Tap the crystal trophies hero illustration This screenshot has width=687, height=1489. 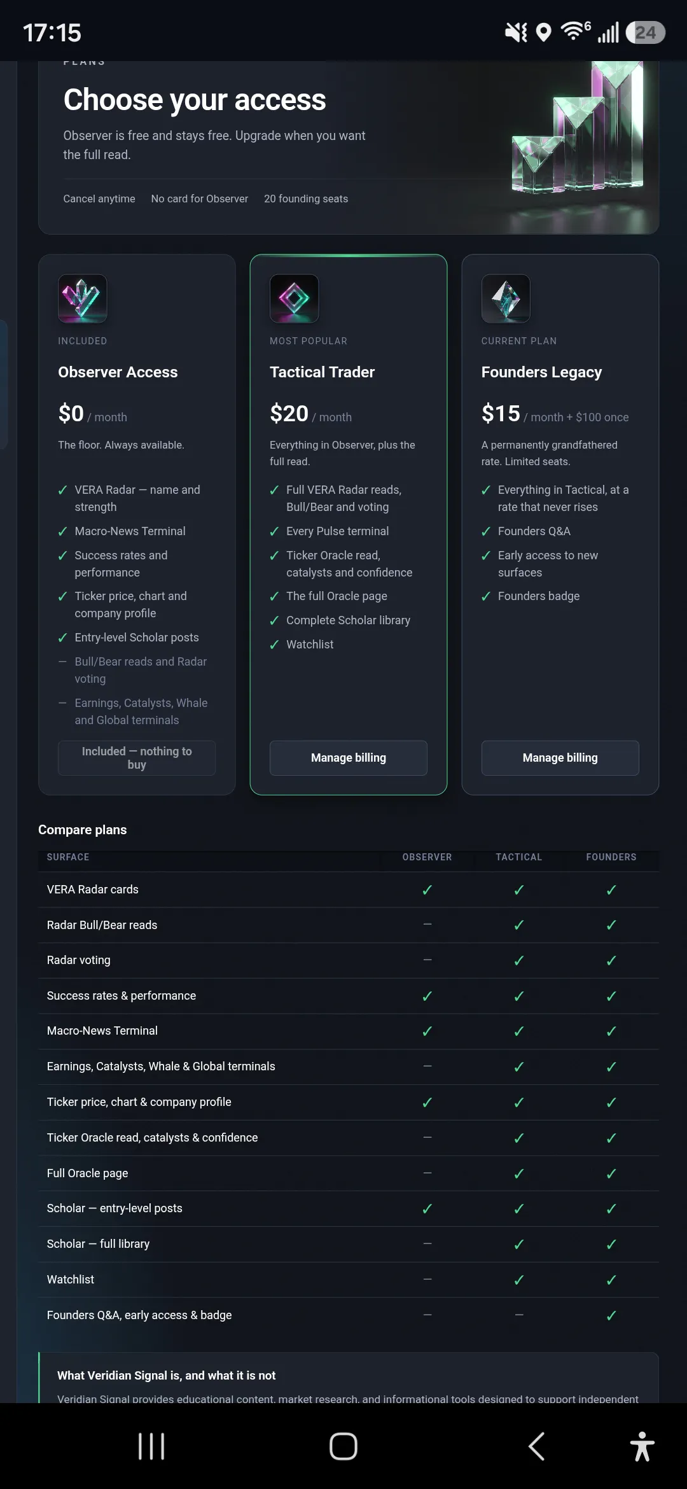click(578, 127)
